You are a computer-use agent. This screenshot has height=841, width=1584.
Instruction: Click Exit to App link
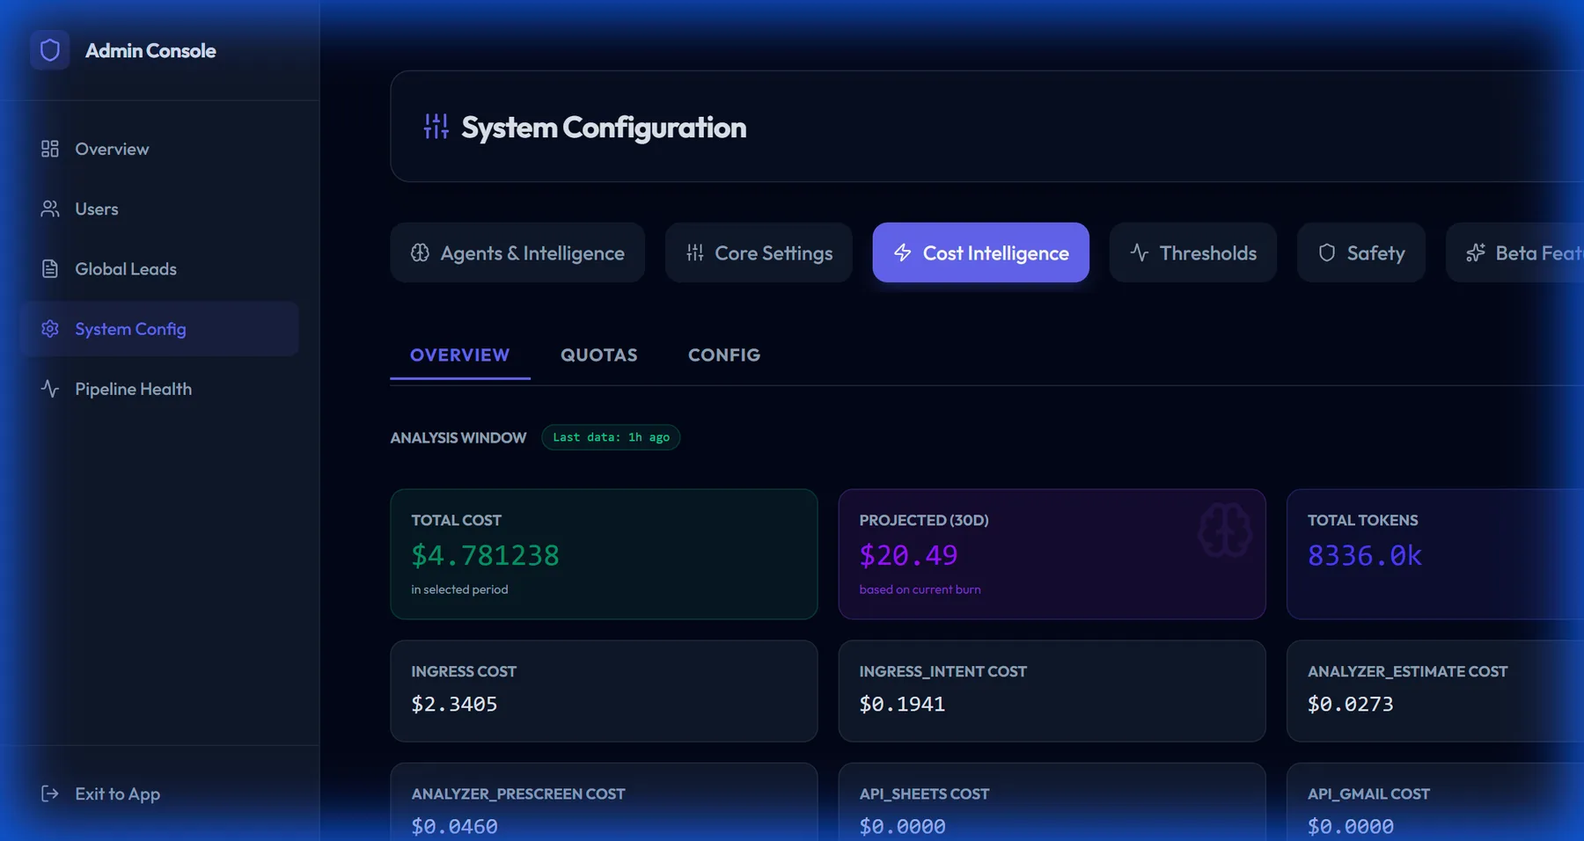pyautogui.click(x=160, y=793)
